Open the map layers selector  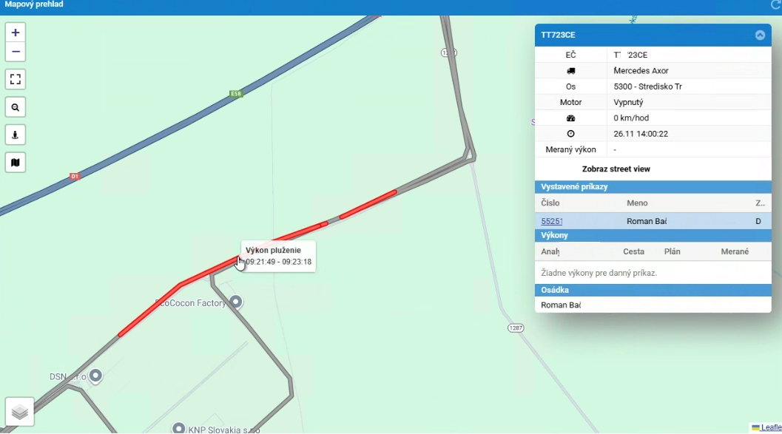point(19,412)
